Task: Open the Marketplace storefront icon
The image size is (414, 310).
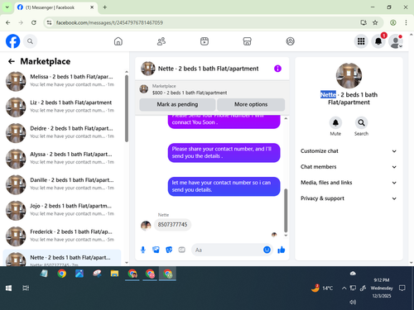Action: click(247, 41)
